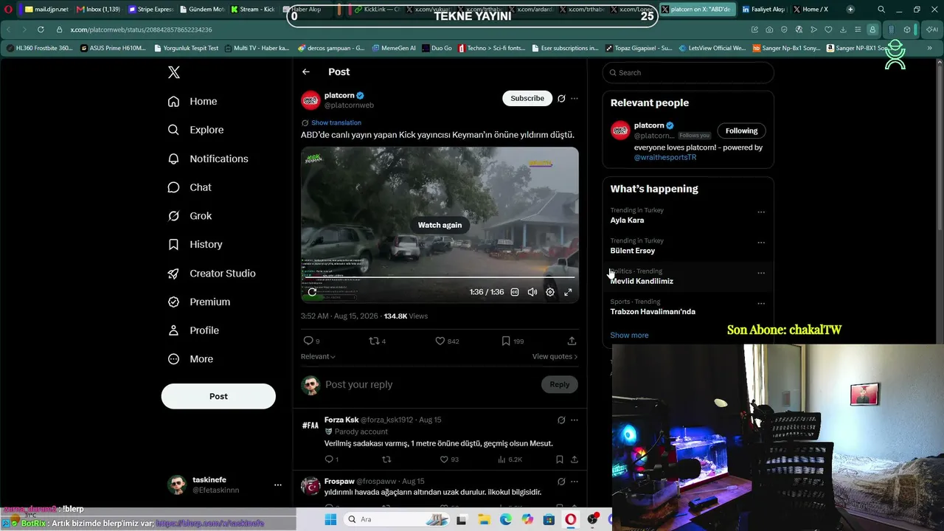Bookmark platcorn's post
This screenshot has height=531, width=944.
point(506,341)
